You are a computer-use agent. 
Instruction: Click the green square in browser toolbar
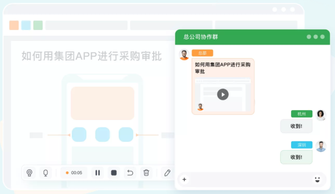click(38, 25)
